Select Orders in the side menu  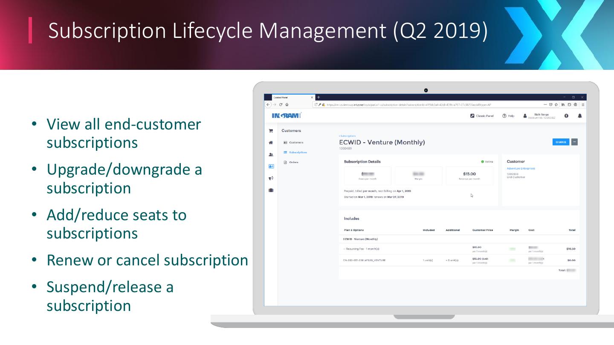[291, 162]
